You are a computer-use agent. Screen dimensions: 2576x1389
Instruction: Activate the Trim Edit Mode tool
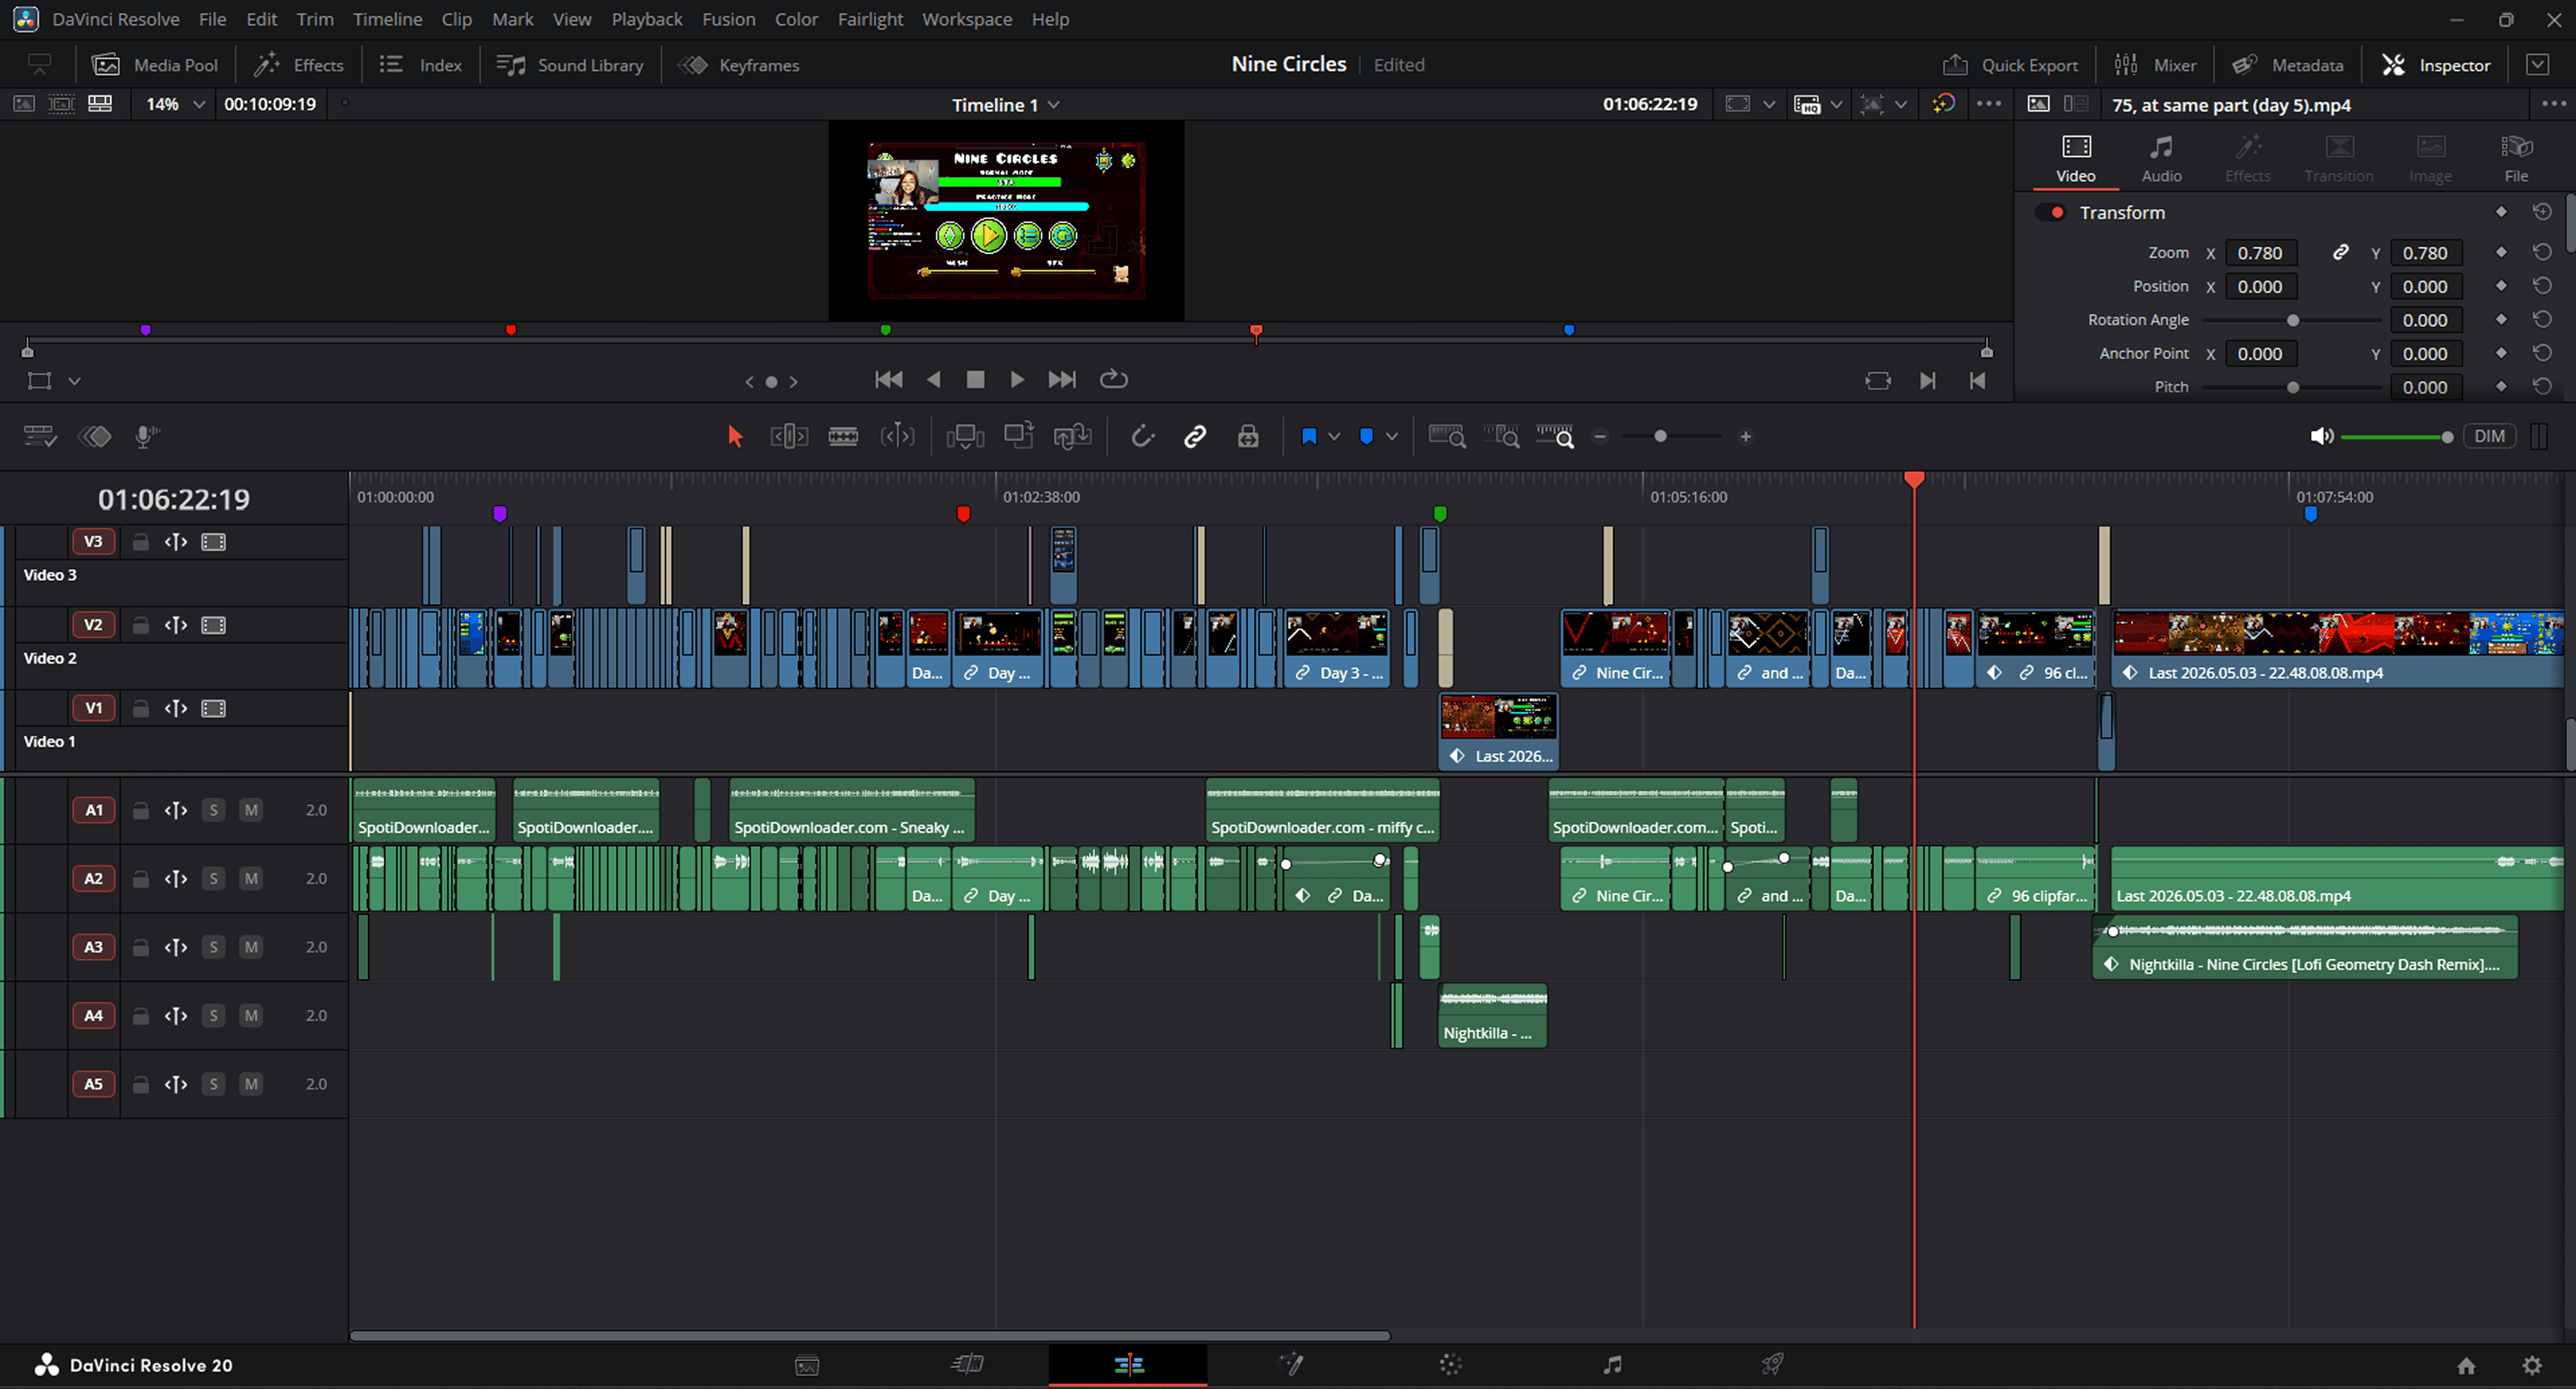pos(789,436)
